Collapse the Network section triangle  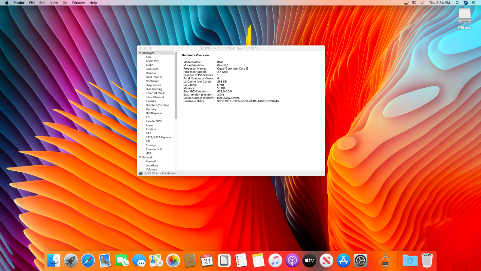point(140,157)
